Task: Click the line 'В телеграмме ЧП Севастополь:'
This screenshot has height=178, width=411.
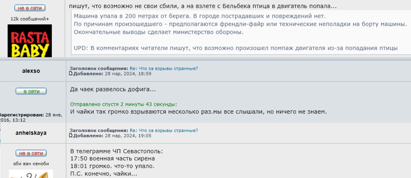Action: tap(116, 151)
